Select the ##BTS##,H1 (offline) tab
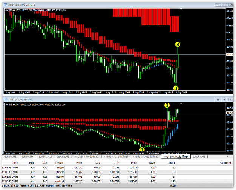 116,157
